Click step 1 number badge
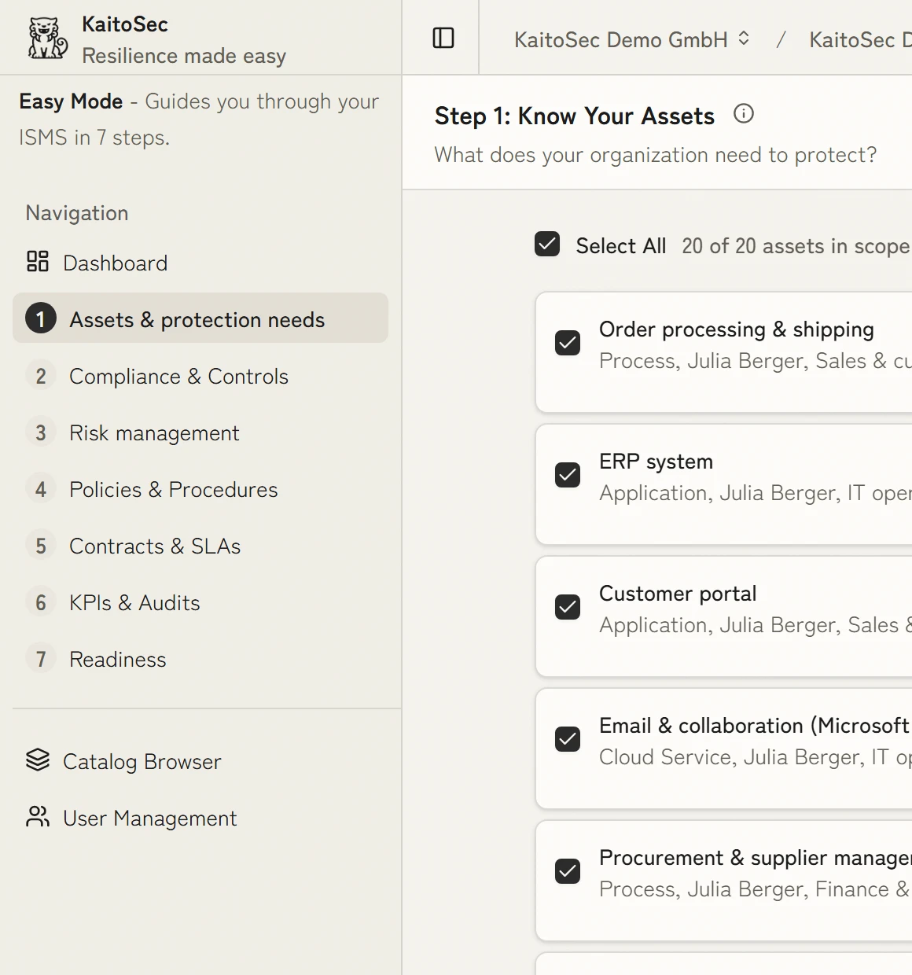The width and height of the screenshot is (912, 975). tap(41, 318)
